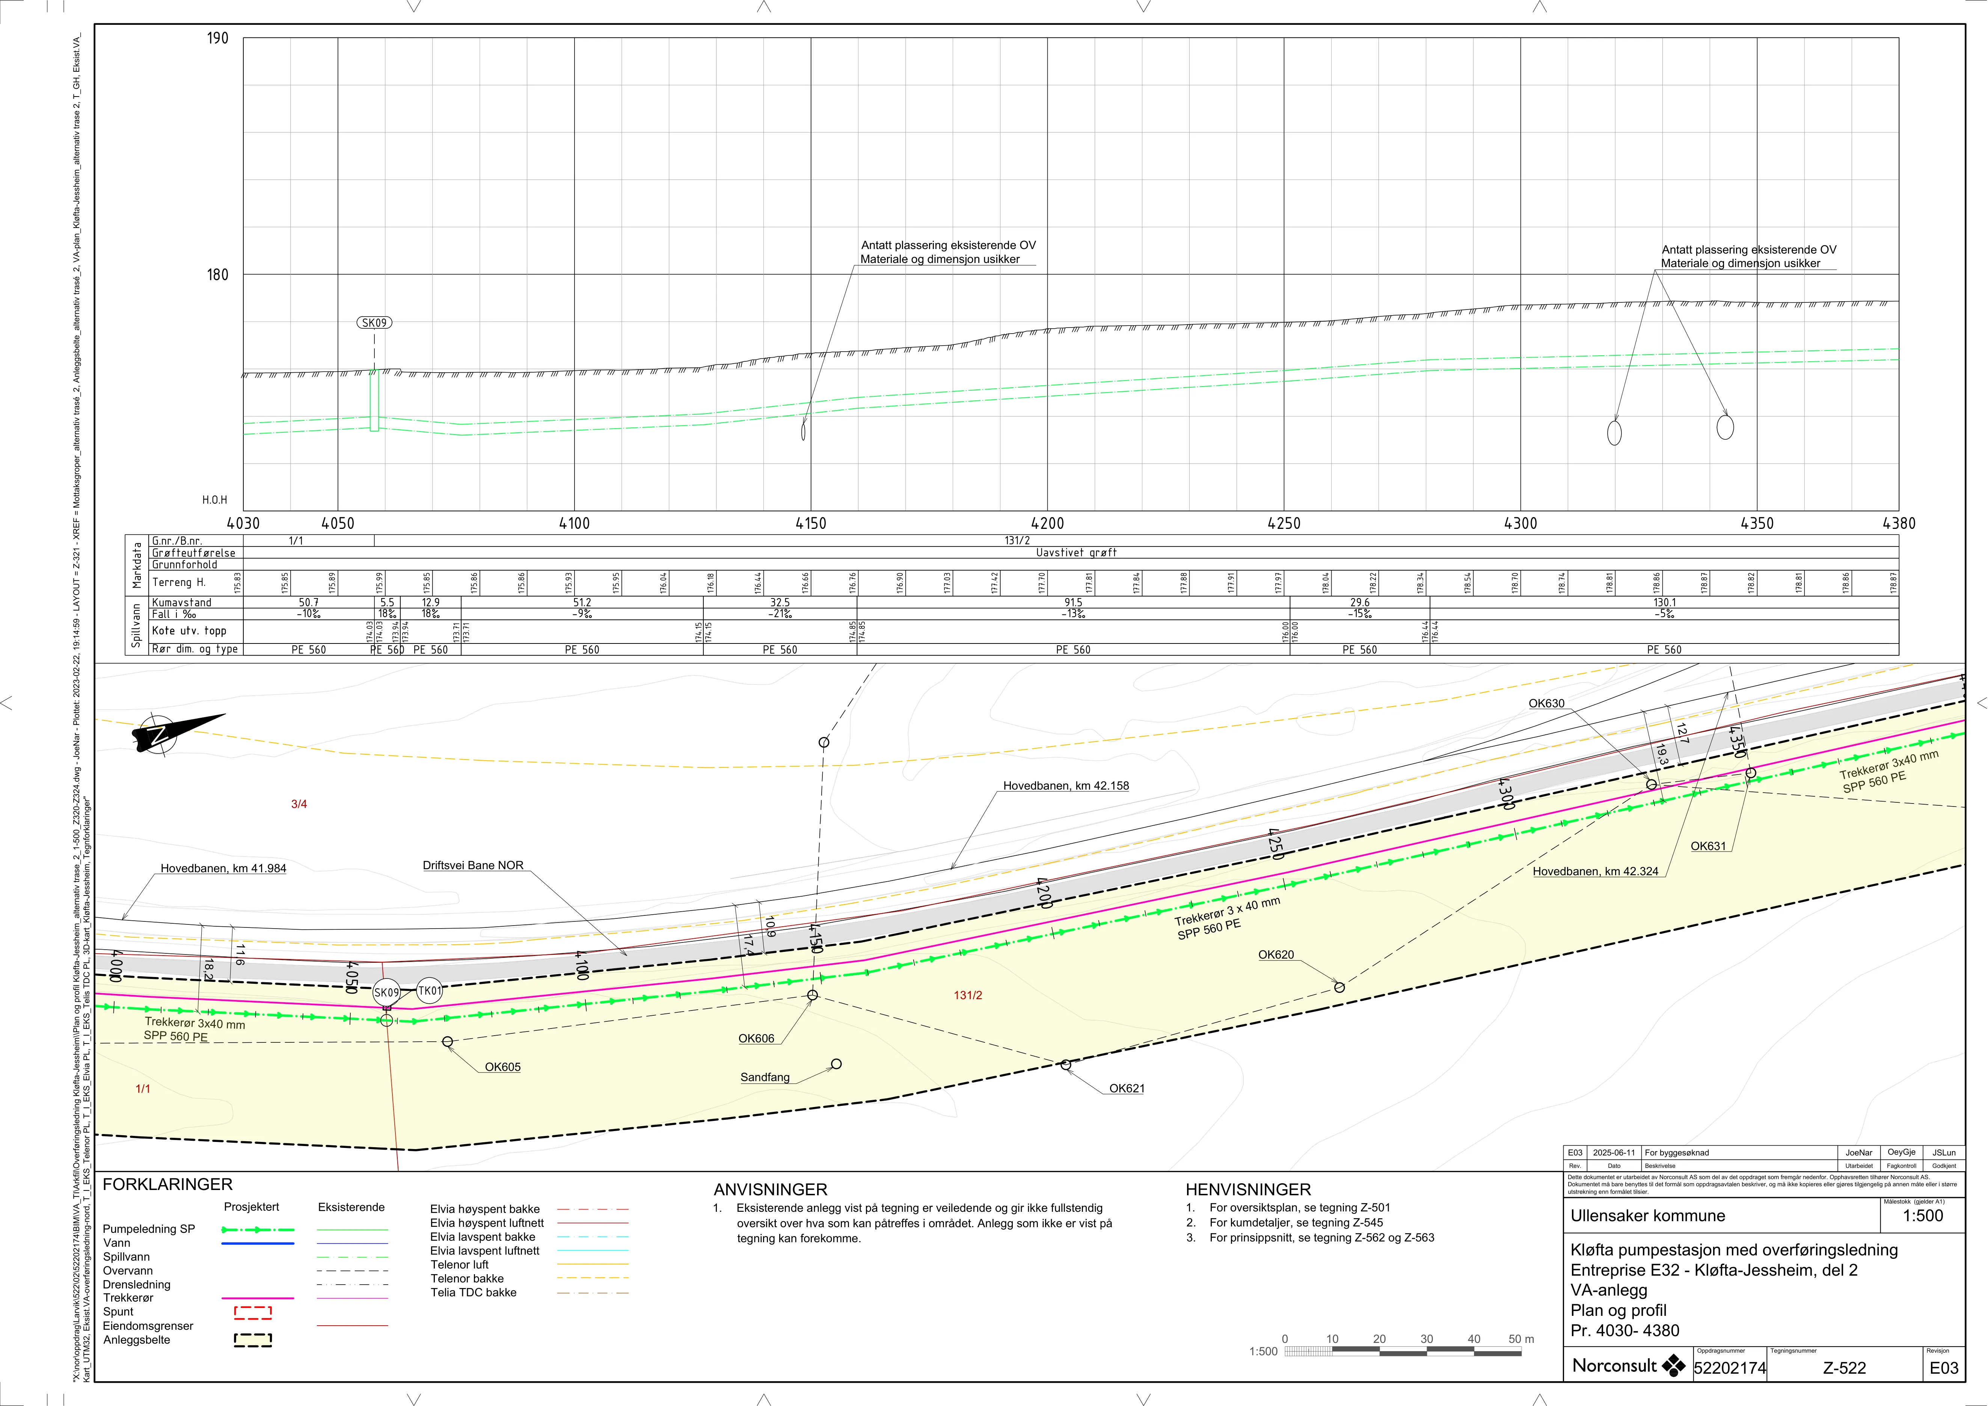The height and width of the screenshot is (1406, 1988).
Task: Select the 'Hovedbanen, km 42.324' label
Action: click(1596, 871)
